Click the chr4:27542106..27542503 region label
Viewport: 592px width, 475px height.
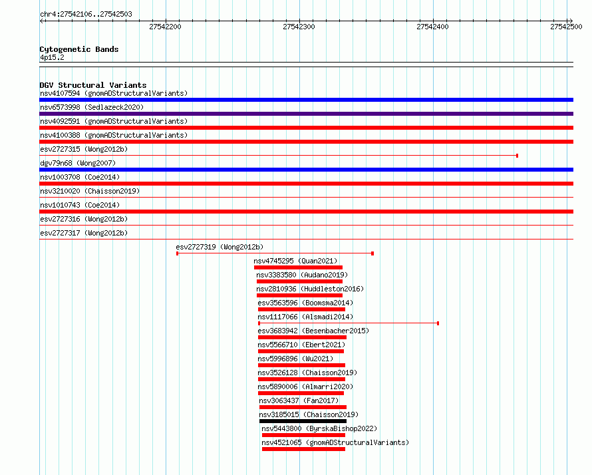click(86, 15)
